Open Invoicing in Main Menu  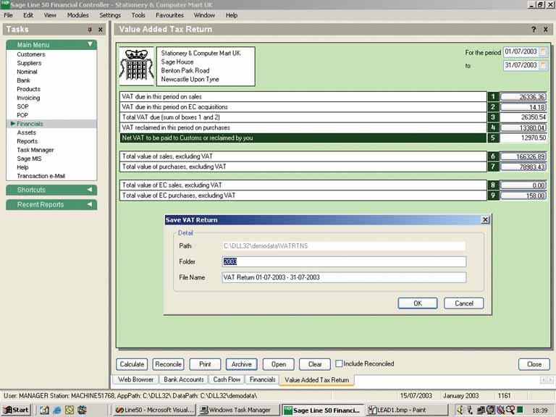28,98
